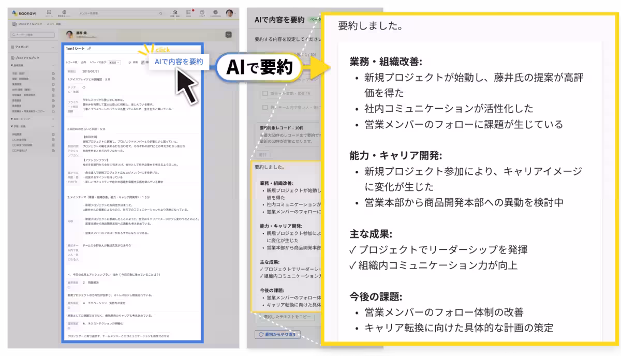This screenshot has width=621, height=356.
Task: Click the settings gear icon in the top bar
Action: click(x=64, y=13)
